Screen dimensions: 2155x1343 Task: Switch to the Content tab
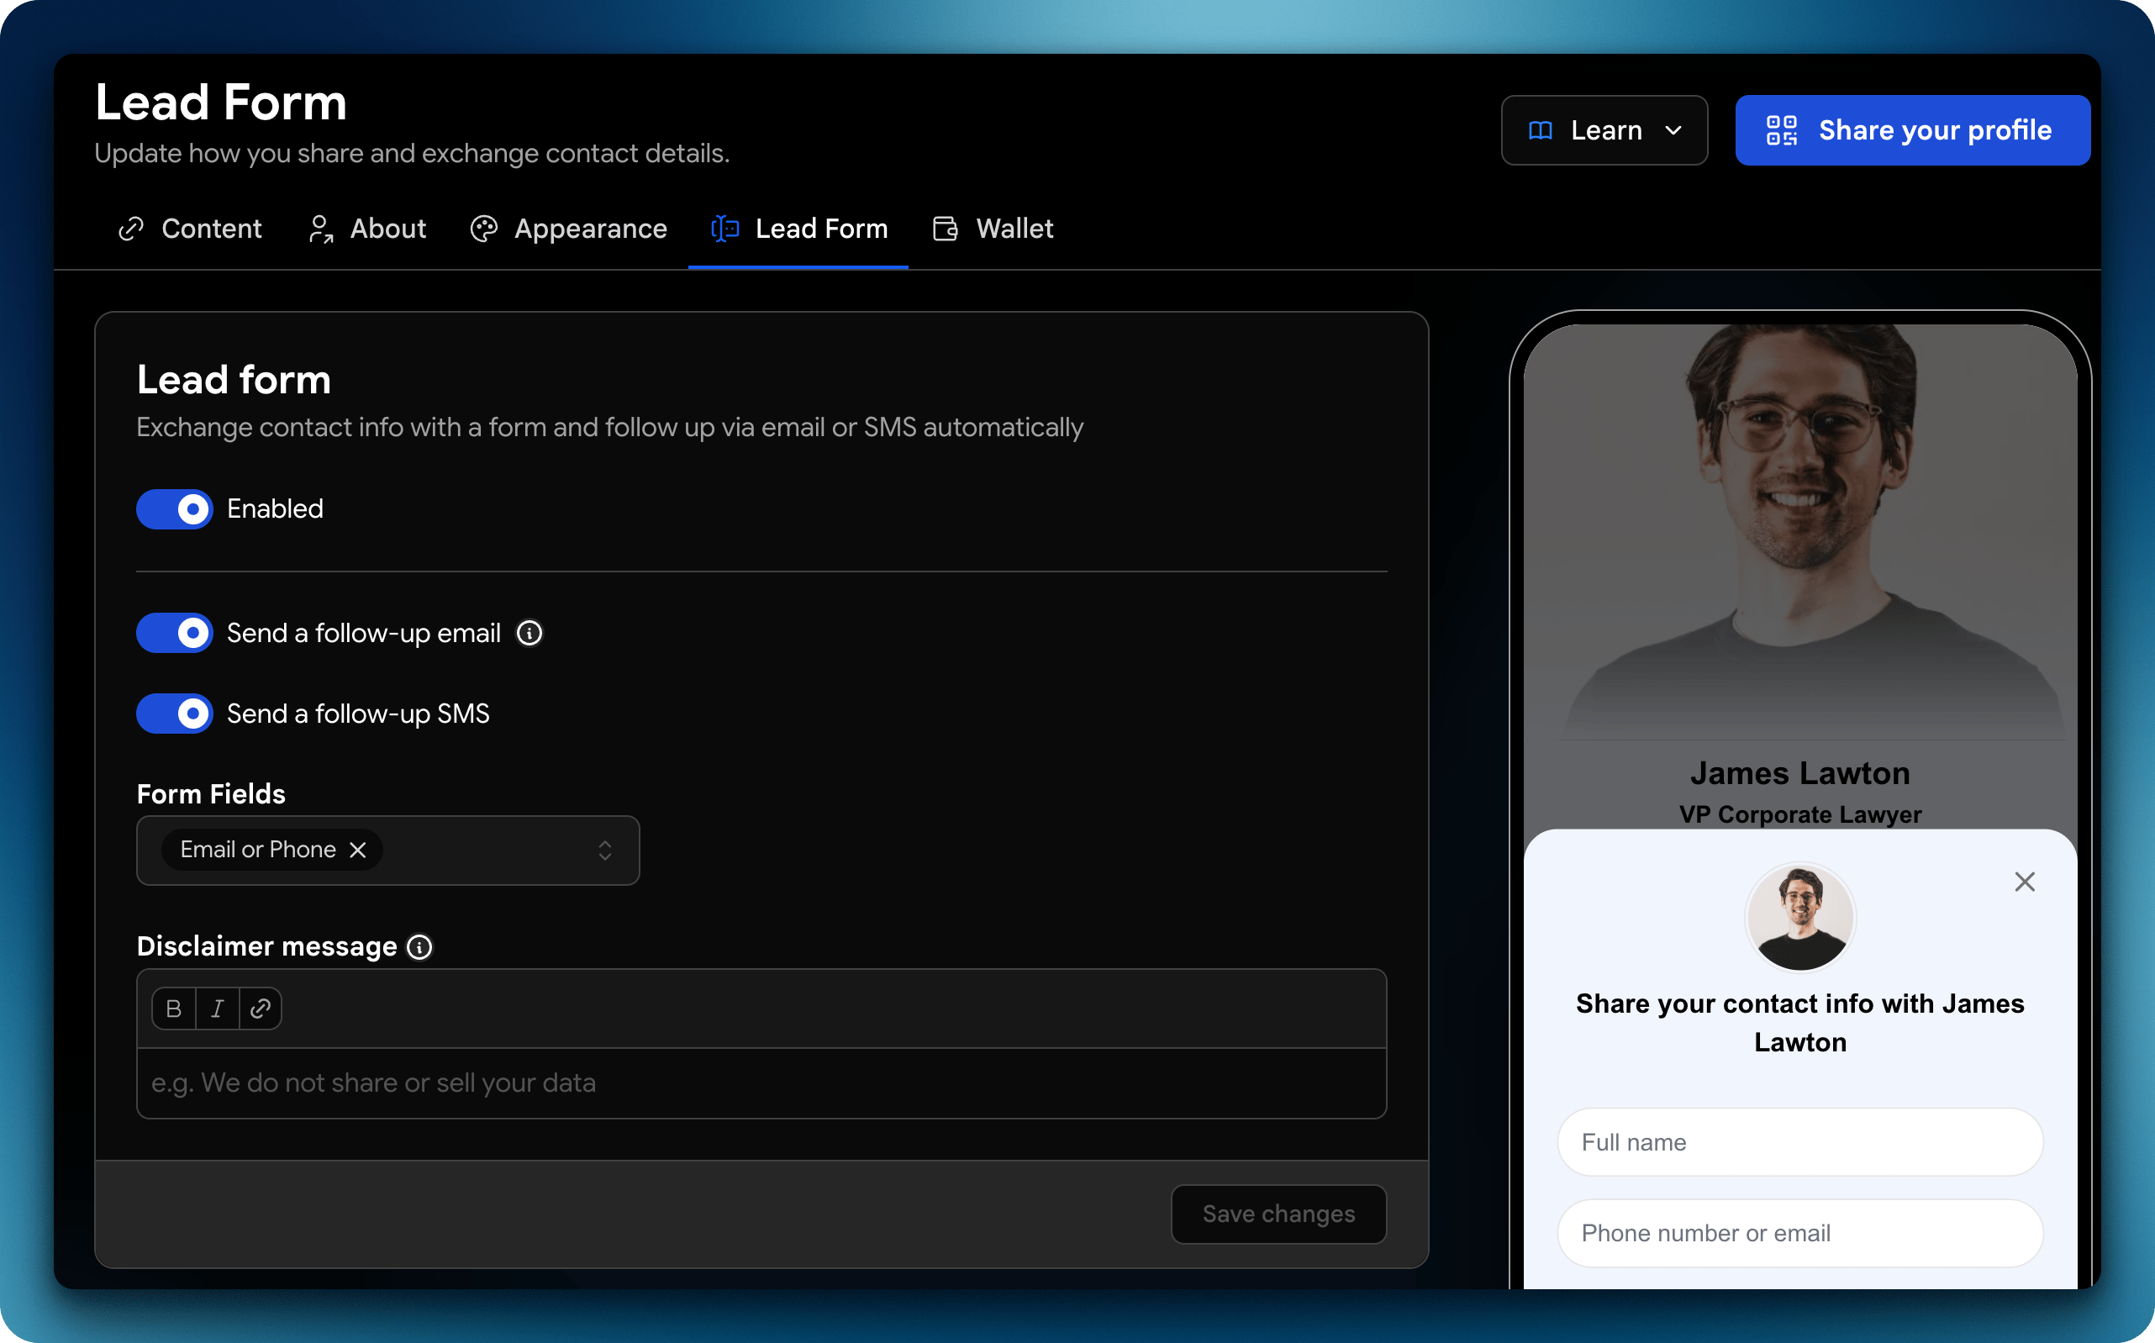click(190, 229)
